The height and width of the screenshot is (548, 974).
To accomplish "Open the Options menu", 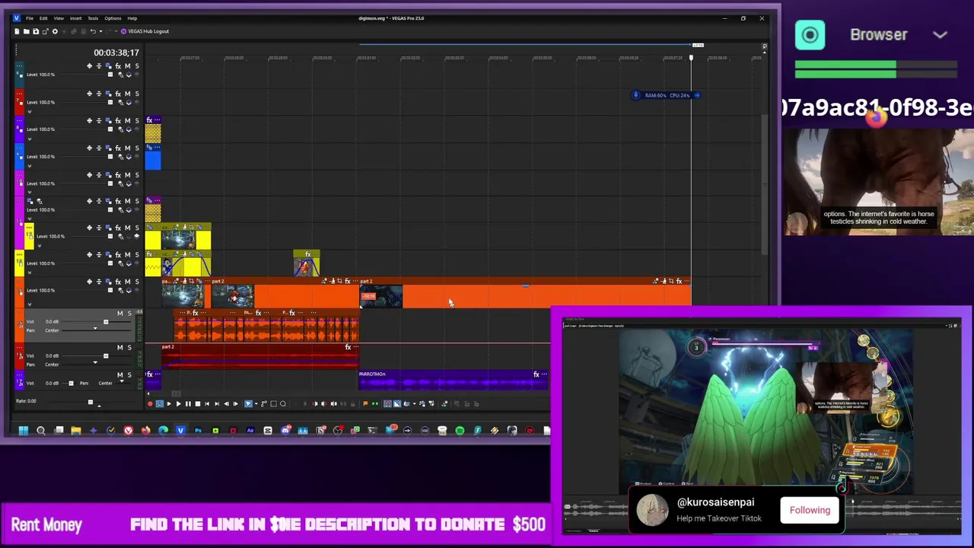I will [x=113, y=18].
